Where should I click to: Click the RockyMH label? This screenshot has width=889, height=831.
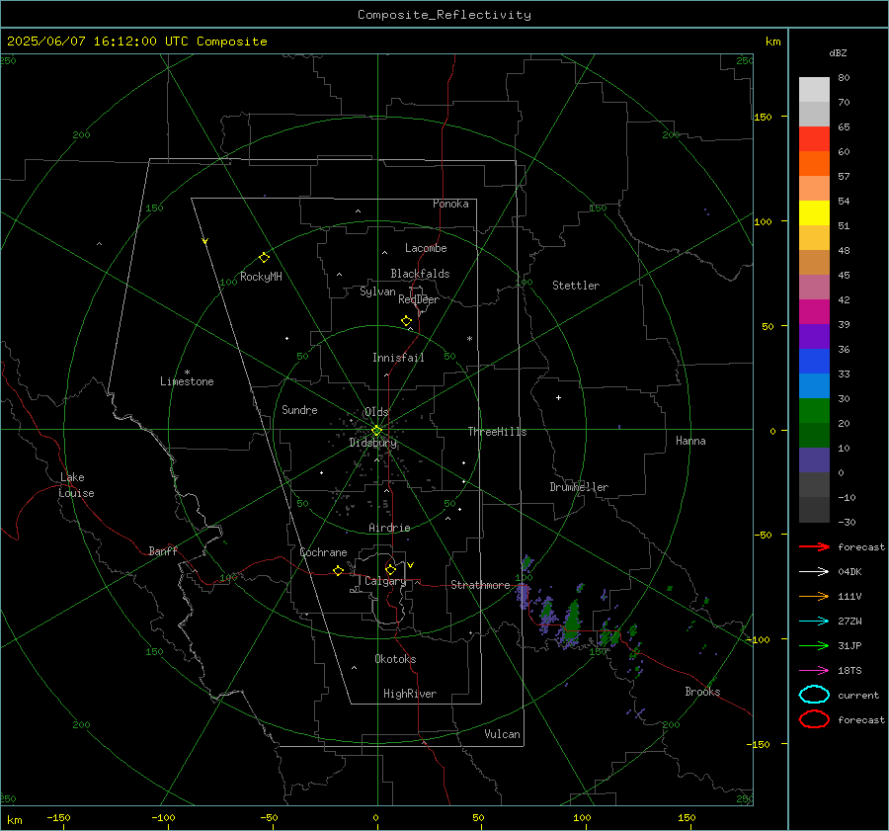(261, 277)
